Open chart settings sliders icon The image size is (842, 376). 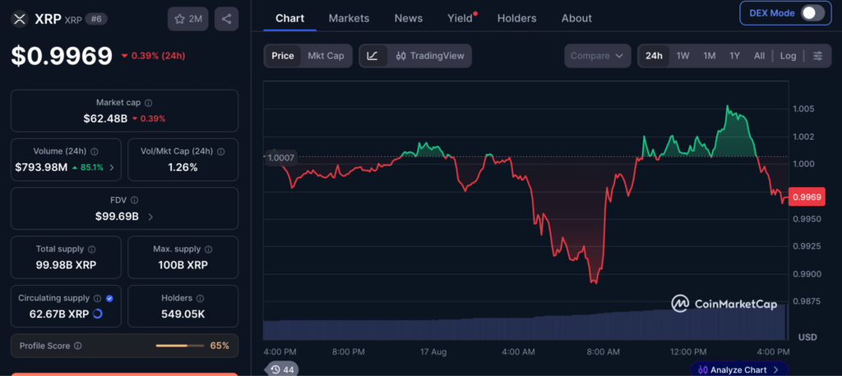[818, 56]
